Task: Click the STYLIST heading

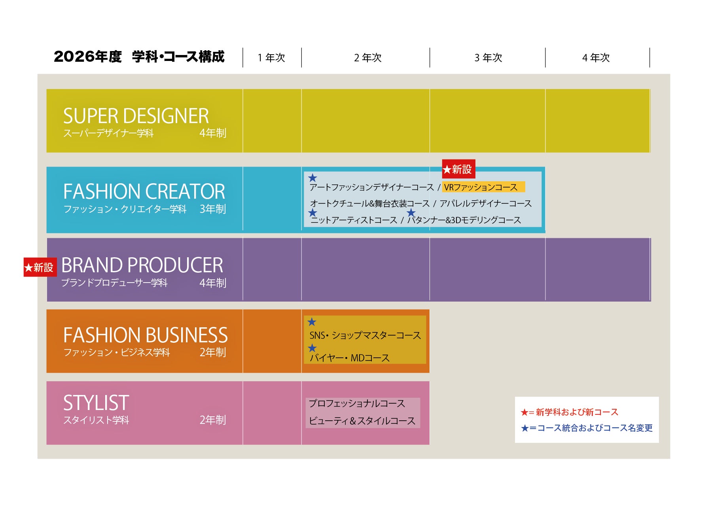Action: pos(96,403)
